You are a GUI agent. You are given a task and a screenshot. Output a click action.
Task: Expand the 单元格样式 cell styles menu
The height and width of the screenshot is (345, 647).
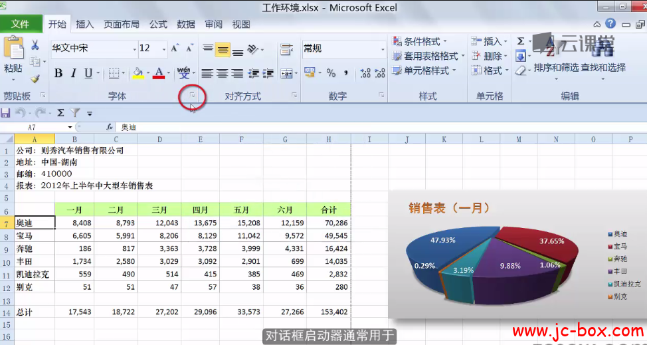[424, 70]
